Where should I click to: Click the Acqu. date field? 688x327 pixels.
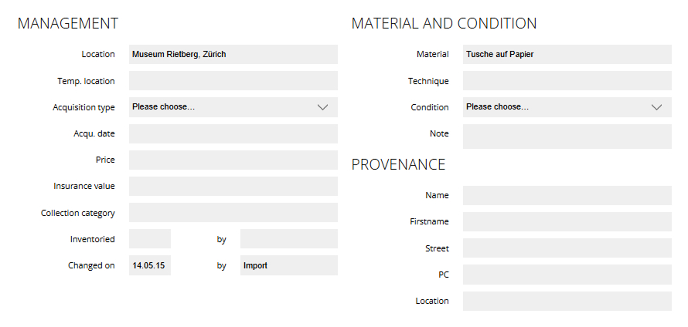coord(233,133)
